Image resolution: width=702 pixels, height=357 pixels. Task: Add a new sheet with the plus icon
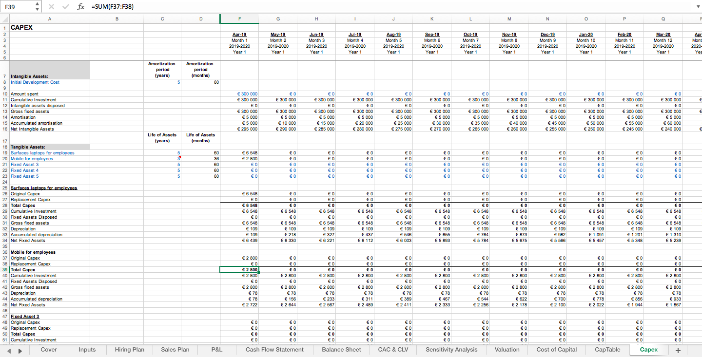pyautogui.click(x=678, y=350)
